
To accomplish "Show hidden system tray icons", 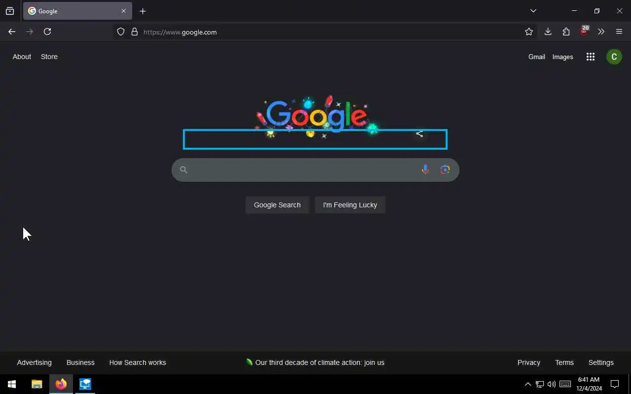I will click(527, 384).
